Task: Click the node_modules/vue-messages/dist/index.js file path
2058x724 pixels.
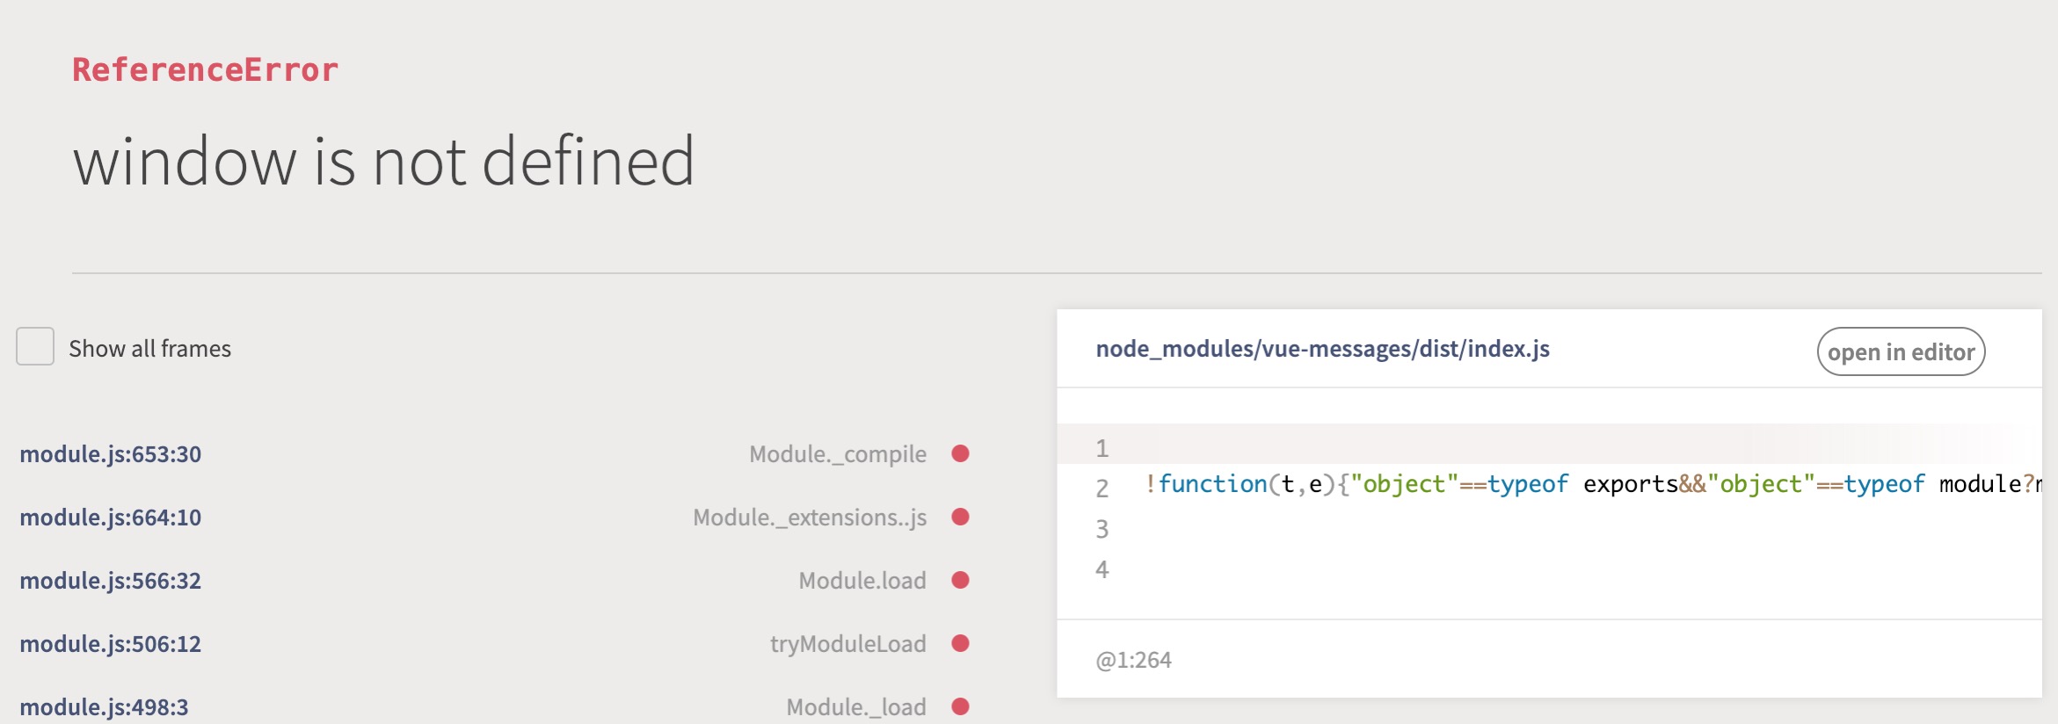Action: pyautogui.click(x=1322, y=349)
